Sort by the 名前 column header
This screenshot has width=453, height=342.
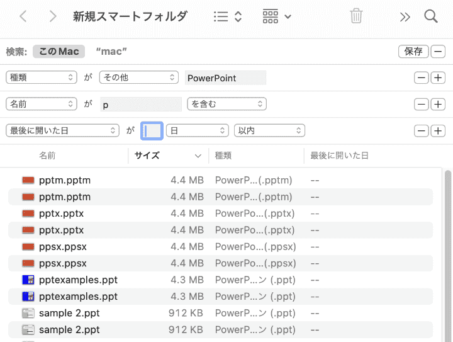click(x=47, y=155)
